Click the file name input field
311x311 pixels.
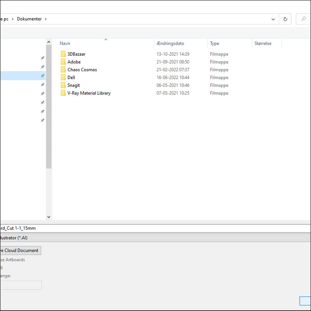pyautogui.click(x=155, y=228)
